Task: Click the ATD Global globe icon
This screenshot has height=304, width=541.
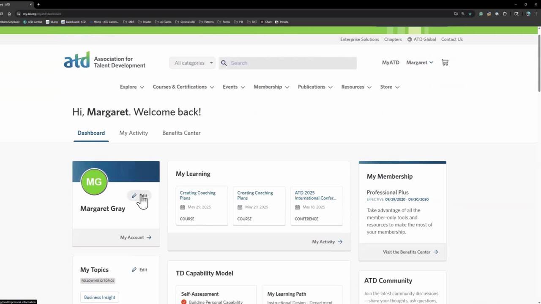Action: (x=410, y=39)
